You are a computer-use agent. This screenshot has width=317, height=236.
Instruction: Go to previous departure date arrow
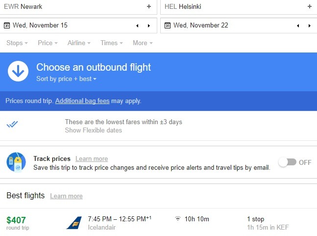(137, 26)
